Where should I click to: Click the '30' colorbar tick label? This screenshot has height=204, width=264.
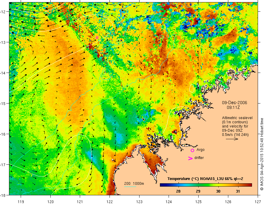click(218, 191)
